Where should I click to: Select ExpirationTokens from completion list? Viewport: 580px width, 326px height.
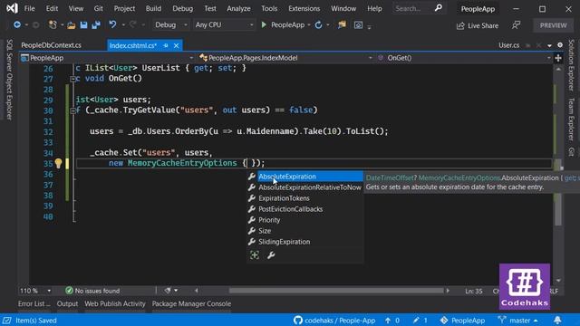(x=284, y=198)
